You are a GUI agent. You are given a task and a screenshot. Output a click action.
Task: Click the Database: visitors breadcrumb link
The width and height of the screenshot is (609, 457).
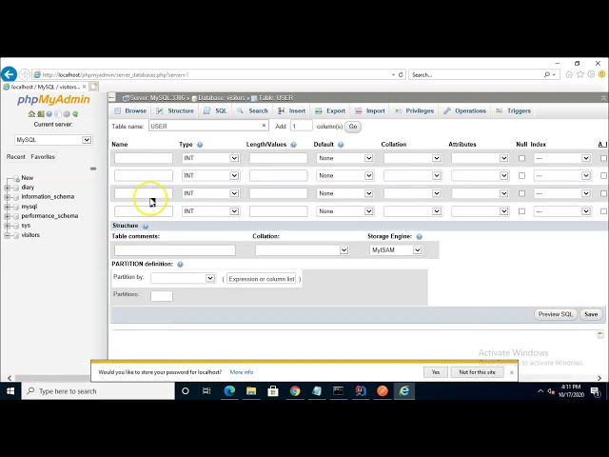pyautogui.click(x=222, y=98)
